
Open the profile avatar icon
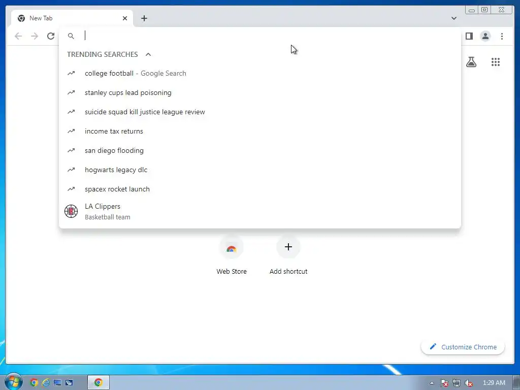[485, 36]
